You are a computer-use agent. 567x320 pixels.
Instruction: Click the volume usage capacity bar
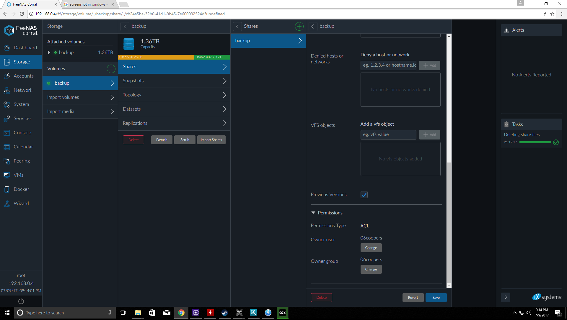(174, 57)
